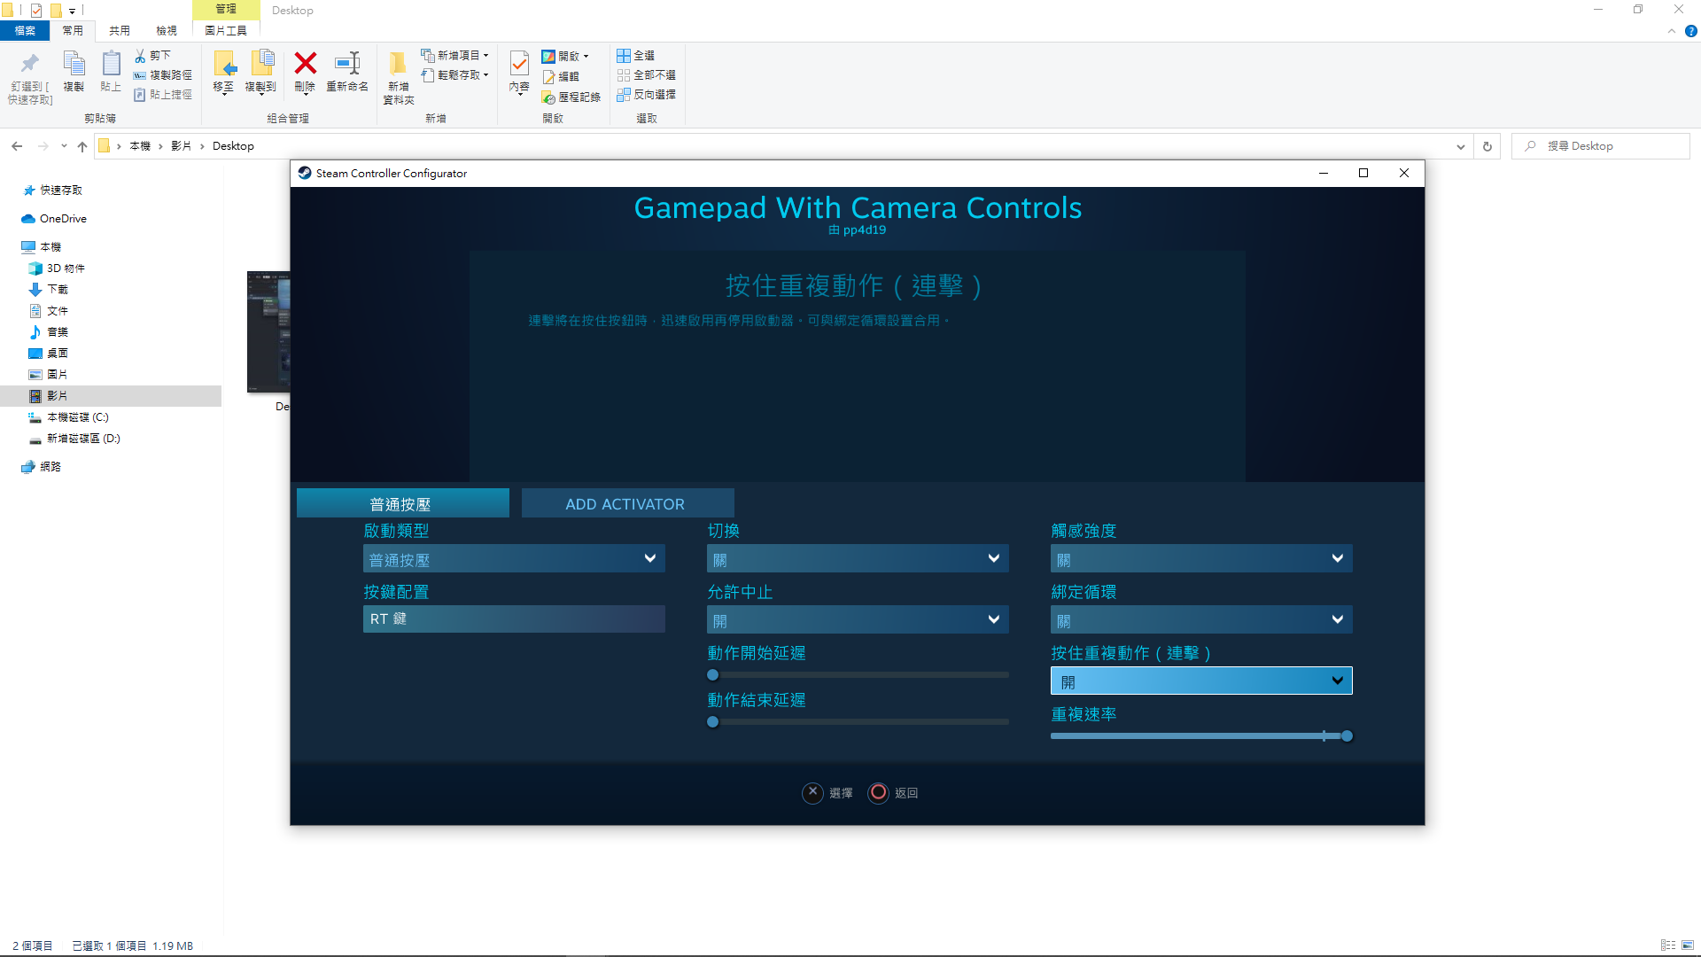Click 複製路徑 copy path icon
Screen dimensions: 1701x957
click(140, 75)
